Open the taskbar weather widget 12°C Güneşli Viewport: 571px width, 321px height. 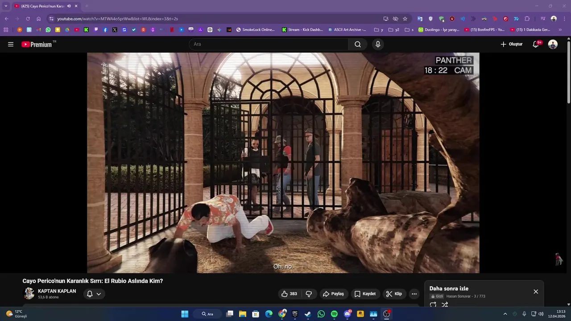(17, 314)
